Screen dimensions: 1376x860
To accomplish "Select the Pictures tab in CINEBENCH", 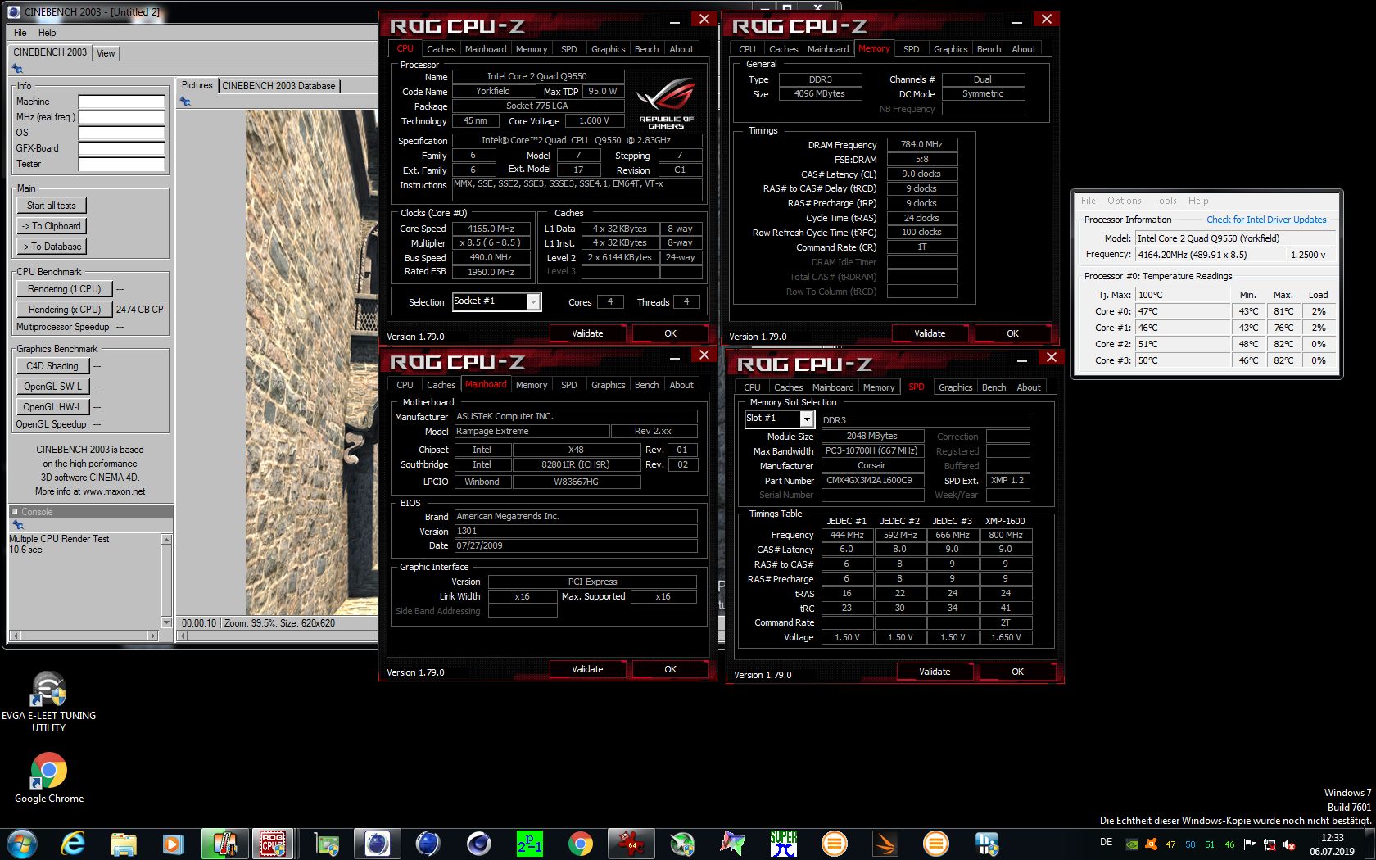I will (197, 85).
